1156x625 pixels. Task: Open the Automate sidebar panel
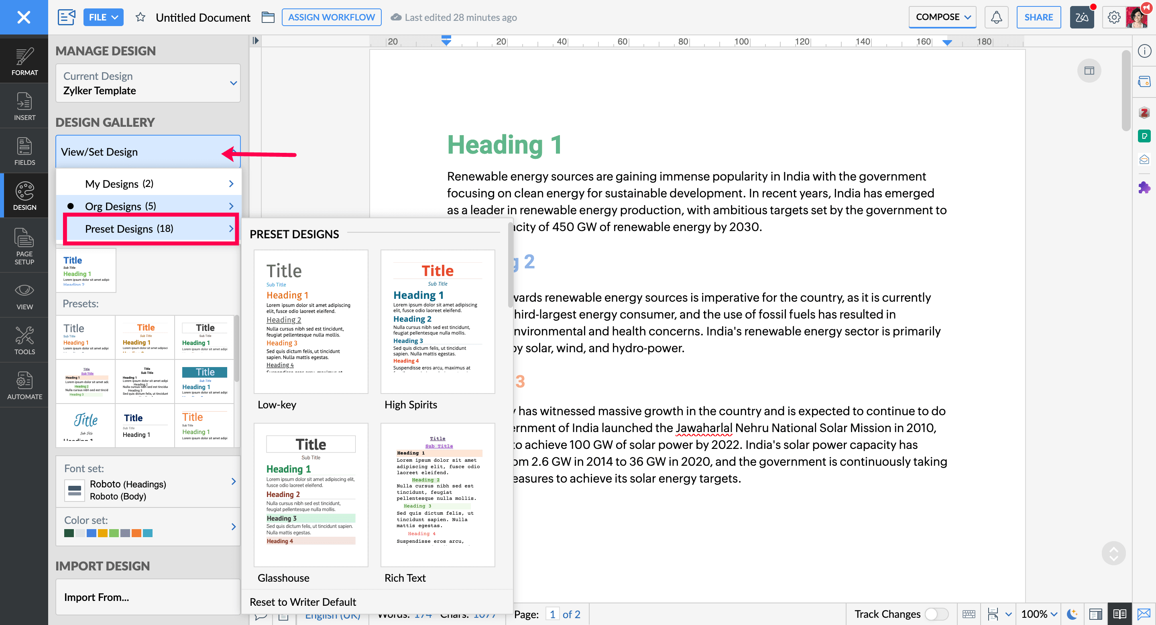pyautogui.click(x=24, y=385)
